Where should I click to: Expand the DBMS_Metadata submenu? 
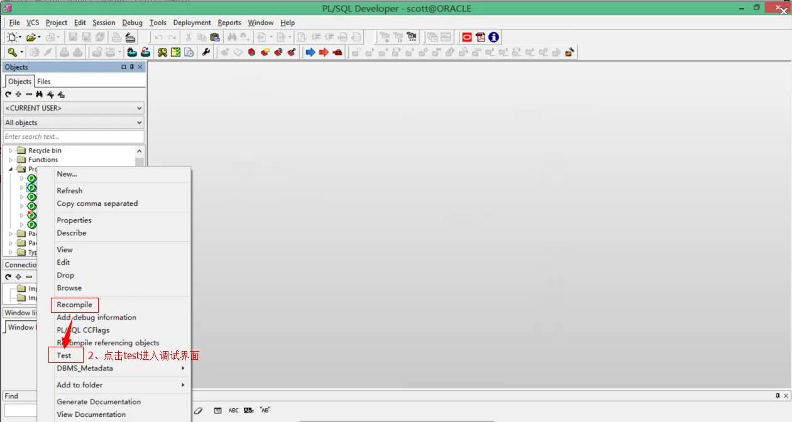pyautogui.click(x=184, y=369)
